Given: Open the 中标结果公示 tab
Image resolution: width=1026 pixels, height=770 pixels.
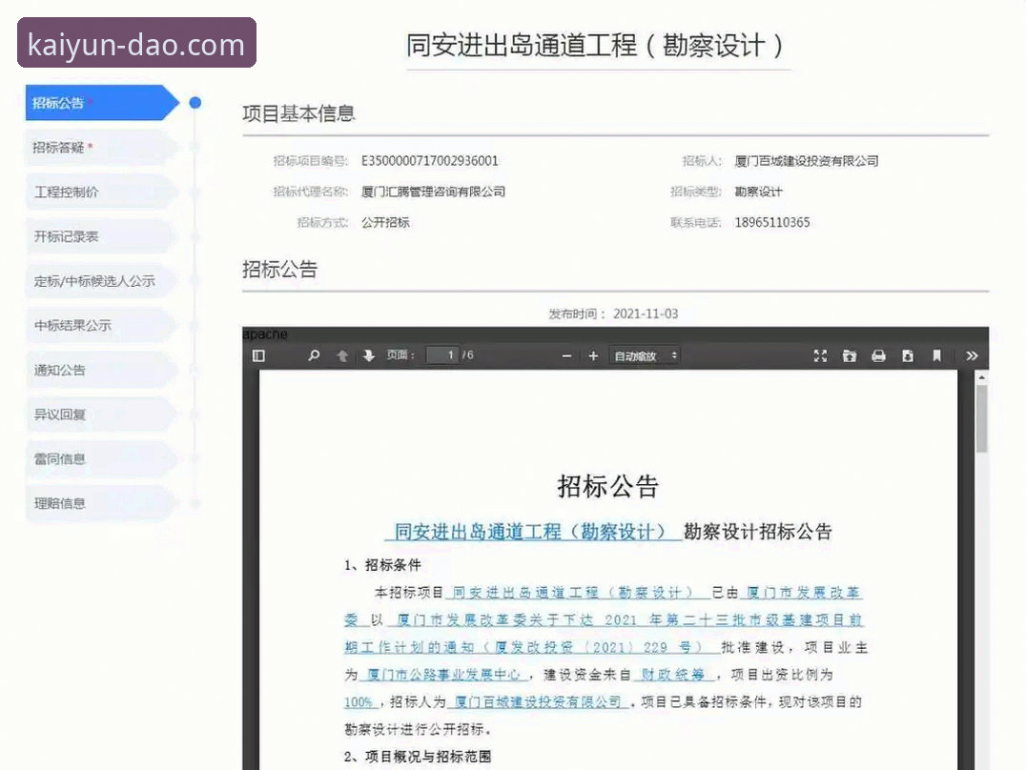Looking at the screenshot, I should click(102, 325).
